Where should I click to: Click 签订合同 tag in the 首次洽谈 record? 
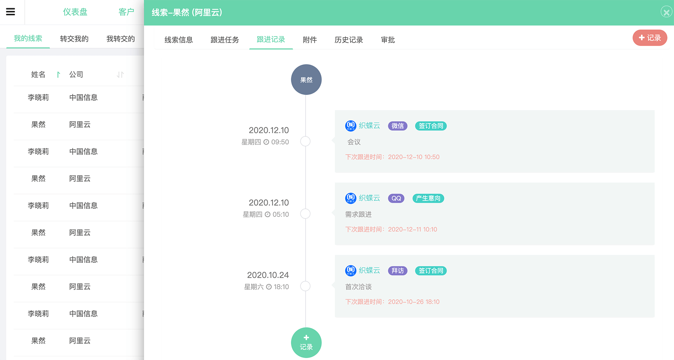[x=431, y=271]
